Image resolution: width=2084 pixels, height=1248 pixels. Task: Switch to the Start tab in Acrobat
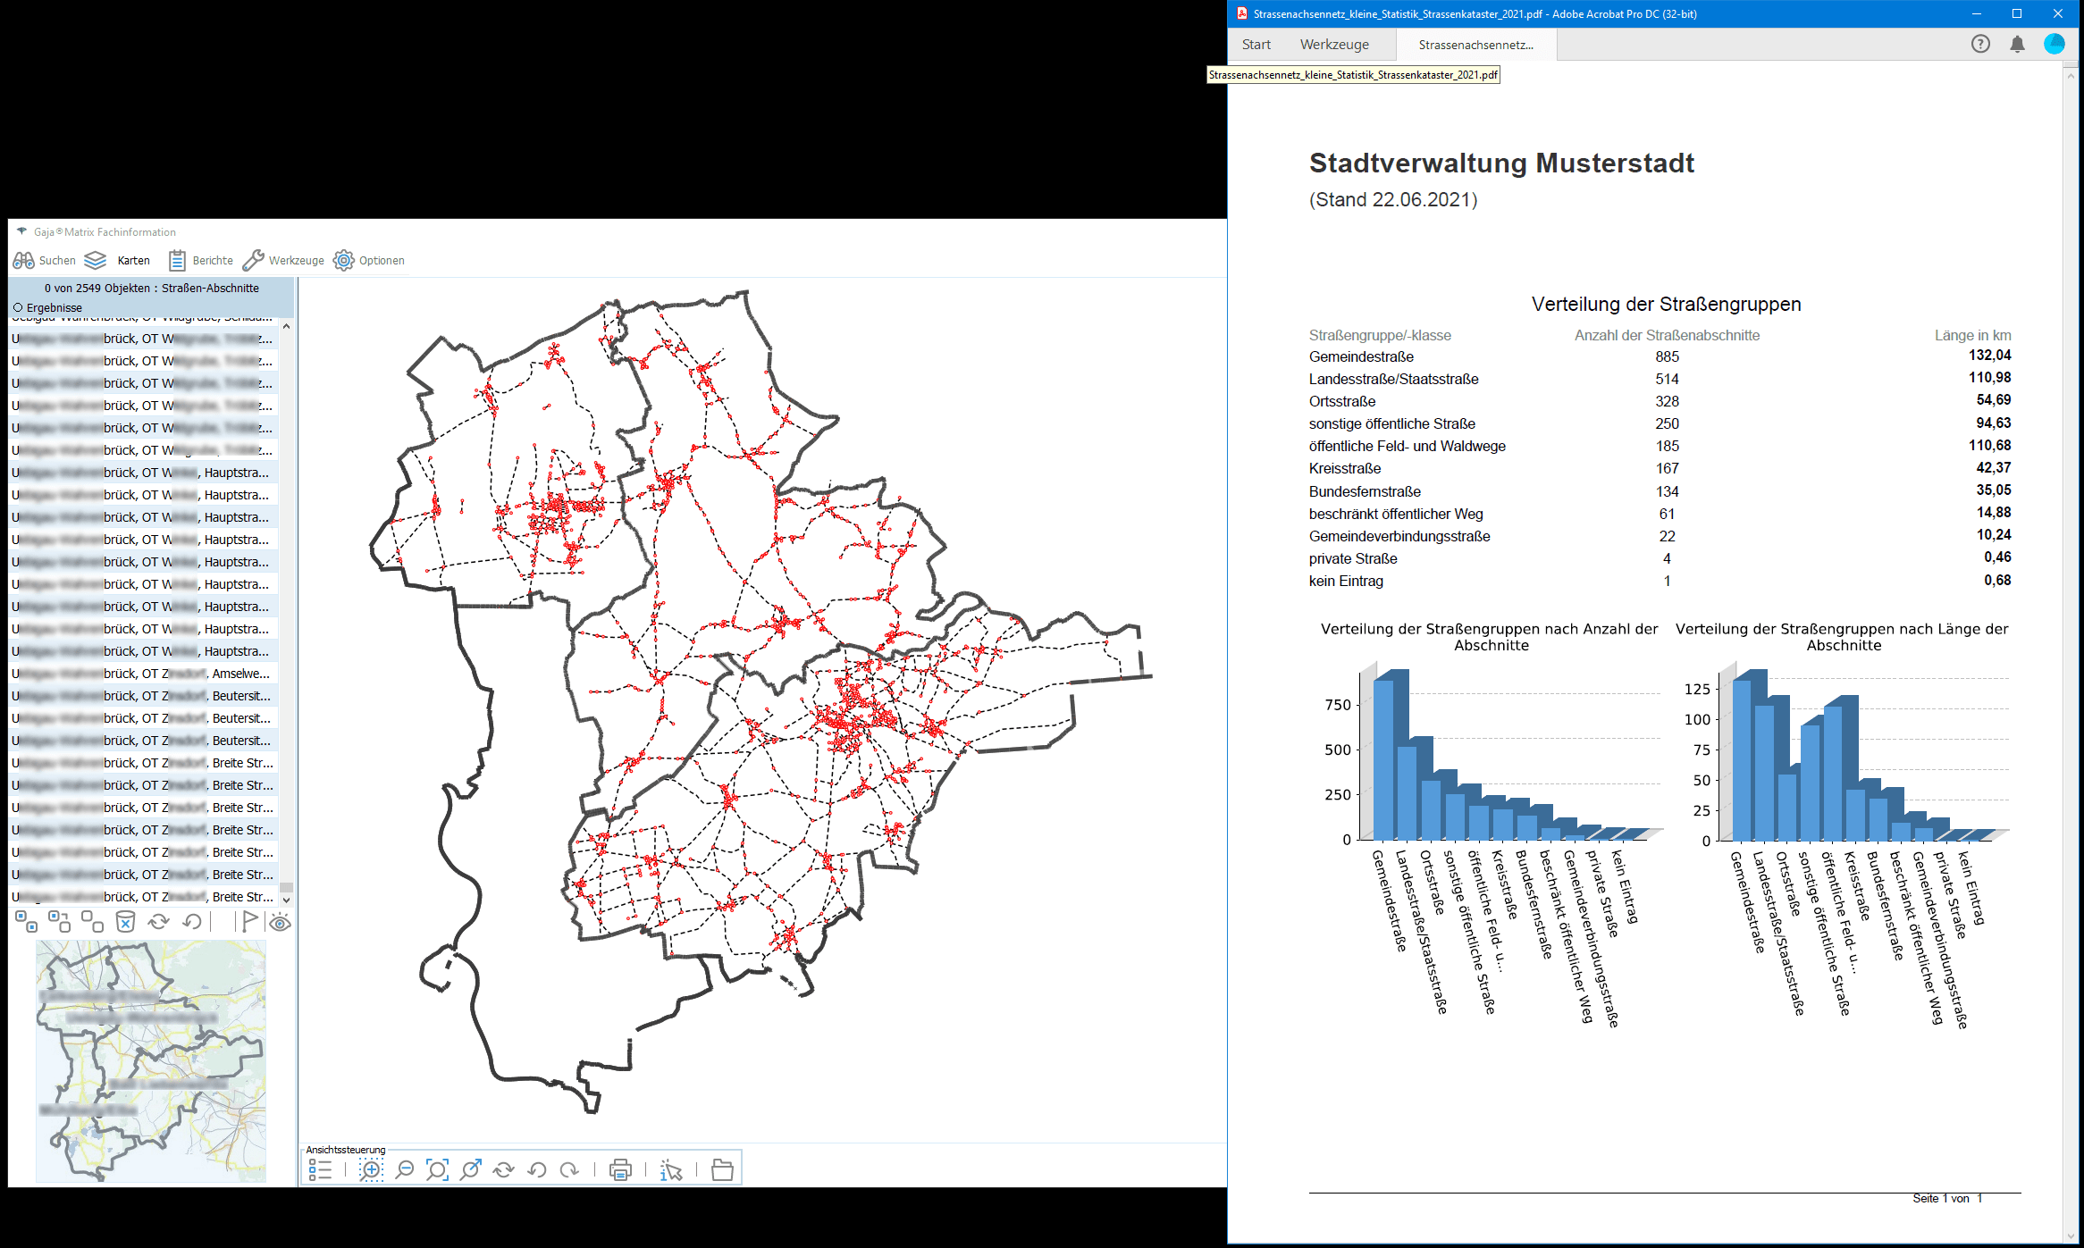[x=1256, y=45]
